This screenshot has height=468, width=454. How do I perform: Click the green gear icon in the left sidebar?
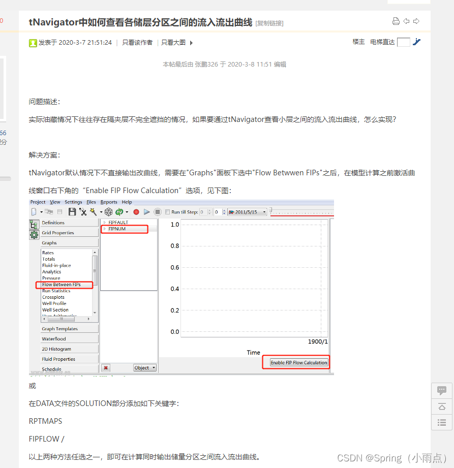click(34, 235)
